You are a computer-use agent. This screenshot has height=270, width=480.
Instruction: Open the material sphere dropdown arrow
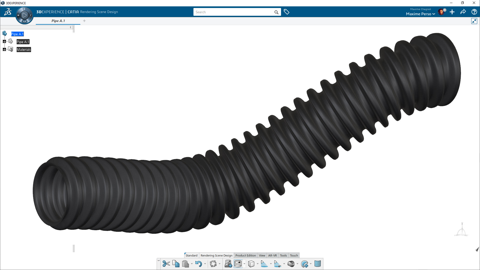point(297,264)
